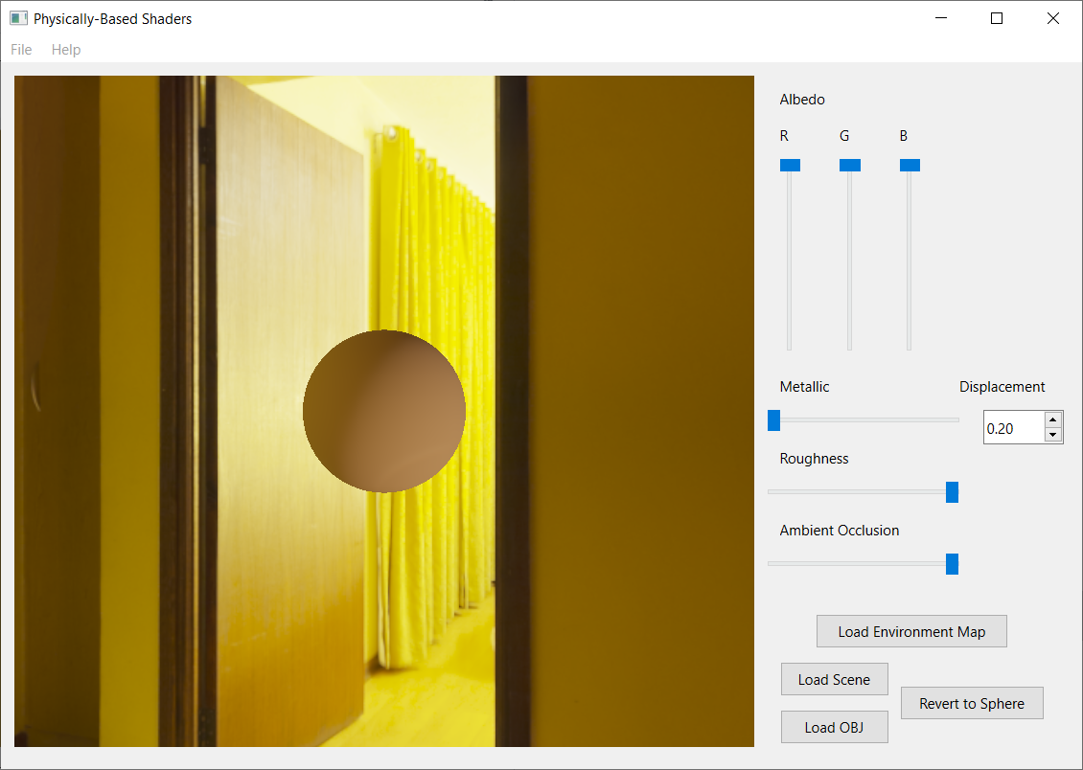Click the Albedo label
The width and height of the screenshot is (1083, 770).
coord(802,100)
